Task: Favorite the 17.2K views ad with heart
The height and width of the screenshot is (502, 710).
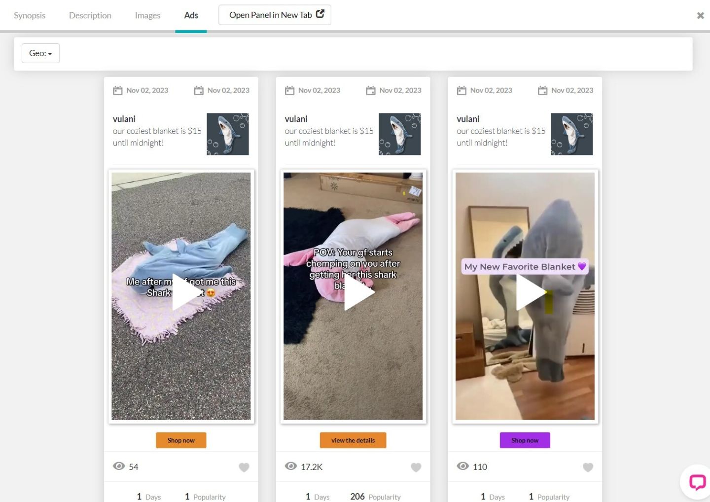Action: (x=416, y=467)
